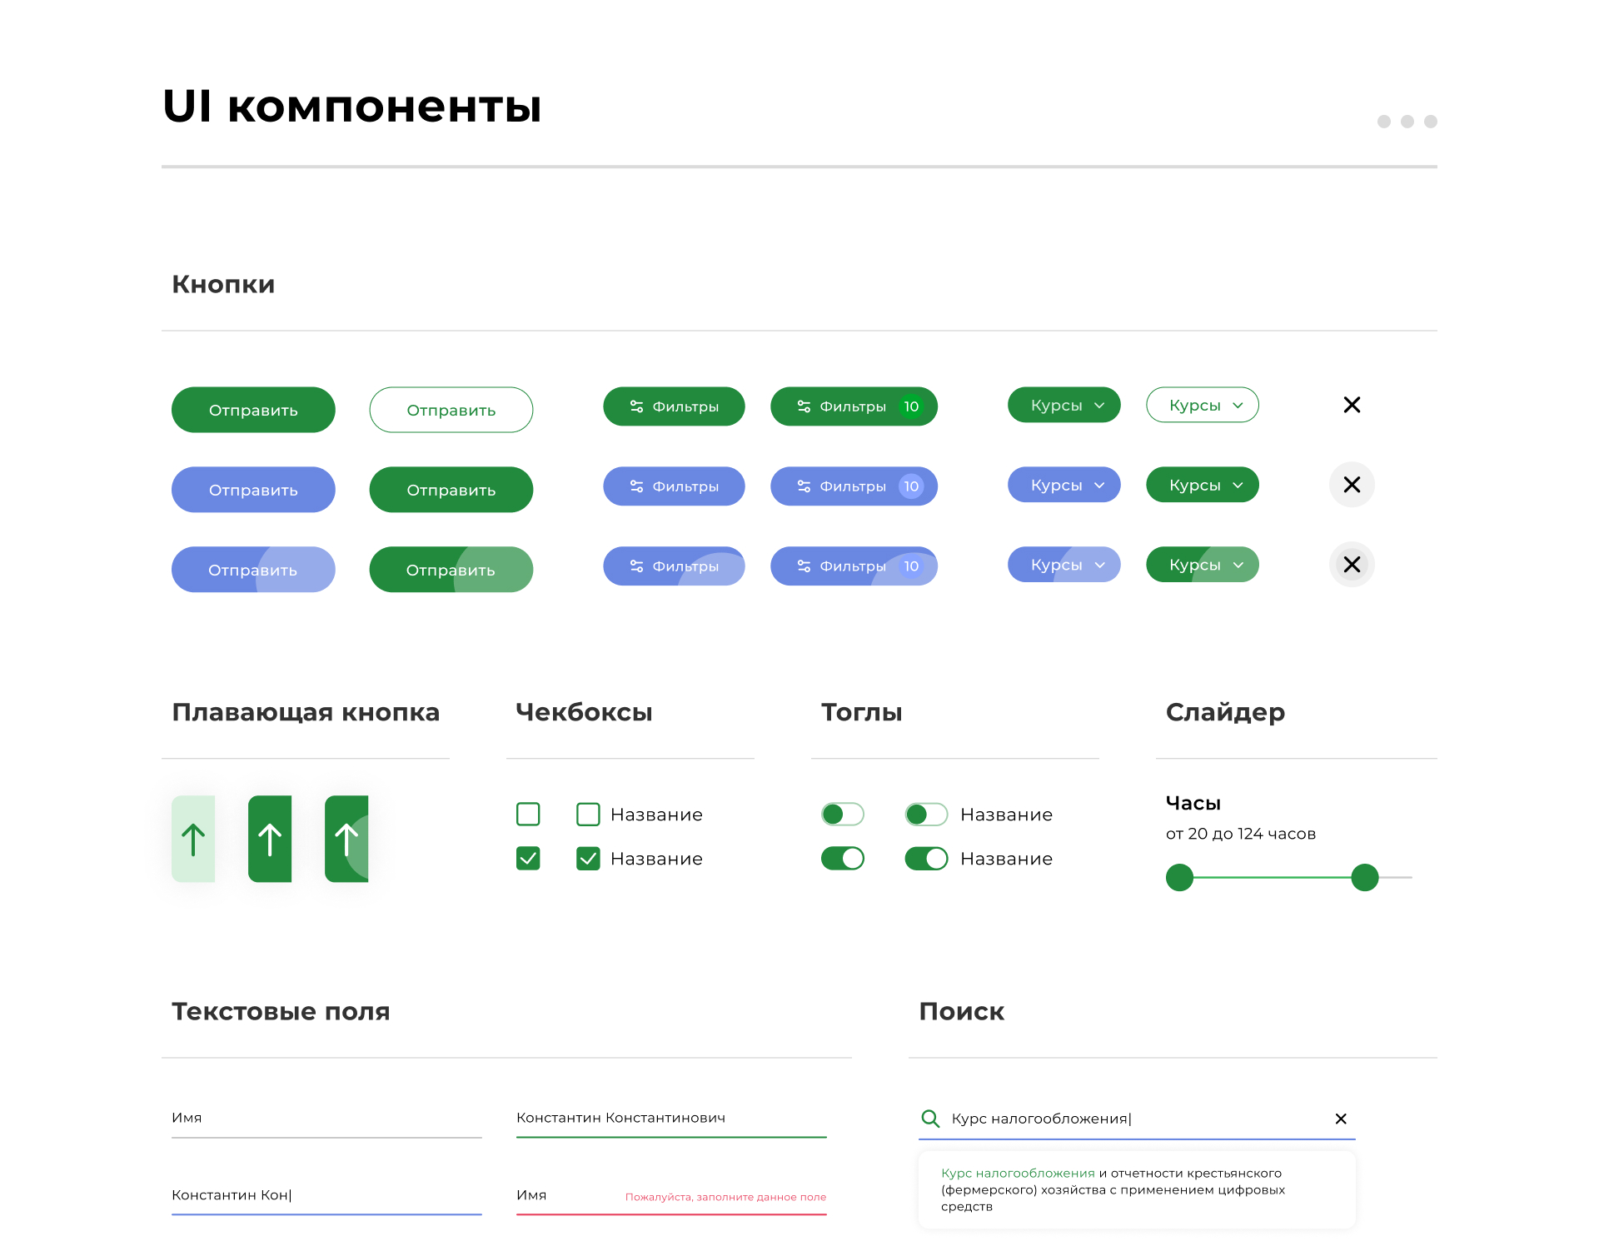This screenshot has height=1241, width=1599.
Task: Check the unchecked Название checkbox
Action: pyautogui.click(x=588, y=814)
